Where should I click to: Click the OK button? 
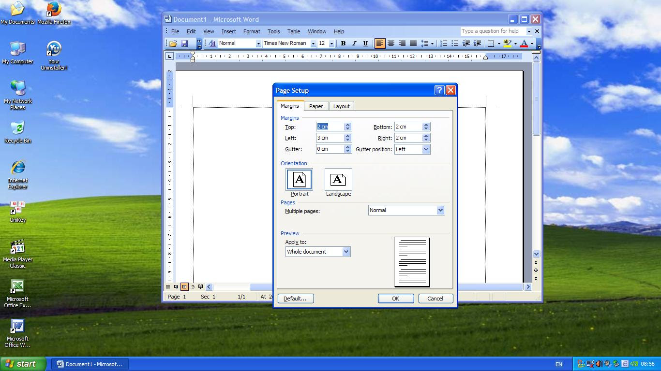(x=395, y=299)
